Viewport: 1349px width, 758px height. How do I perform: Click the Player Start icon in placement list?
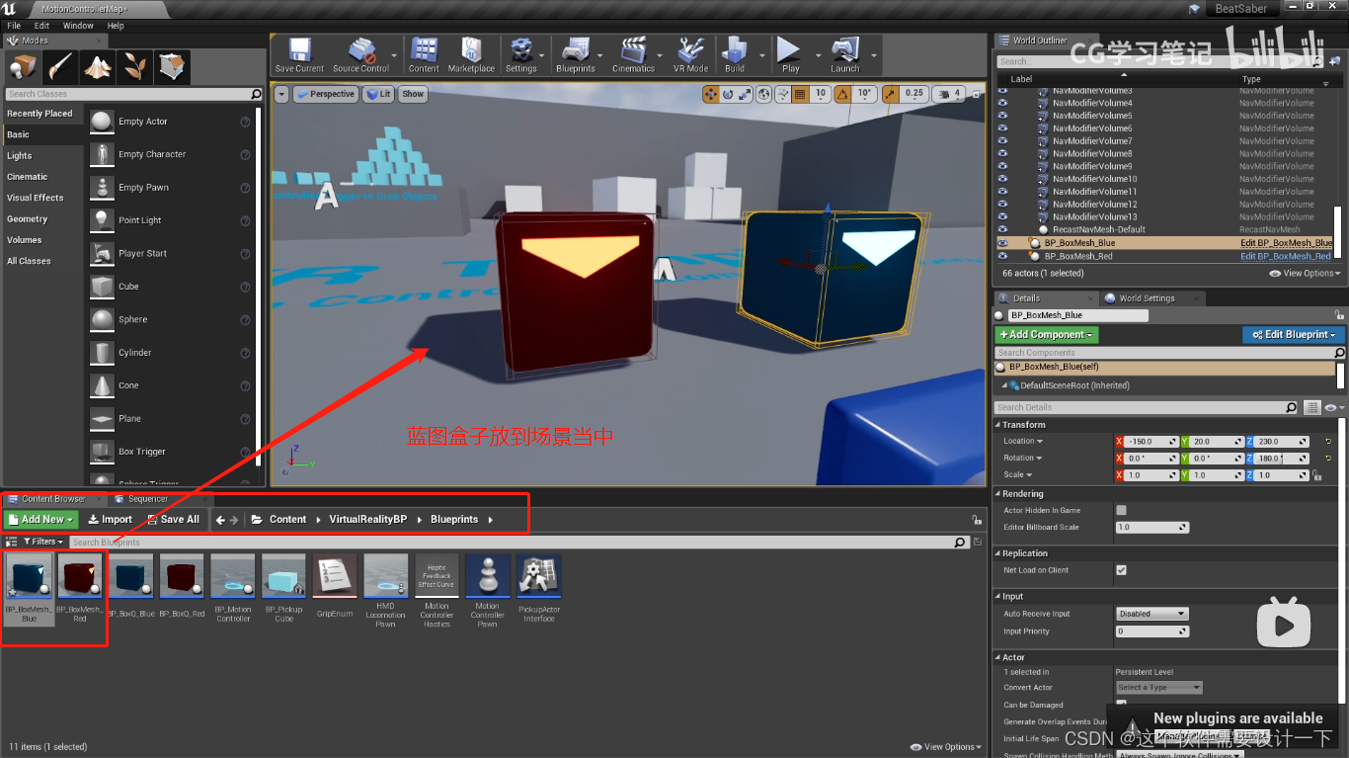[102, 253]
